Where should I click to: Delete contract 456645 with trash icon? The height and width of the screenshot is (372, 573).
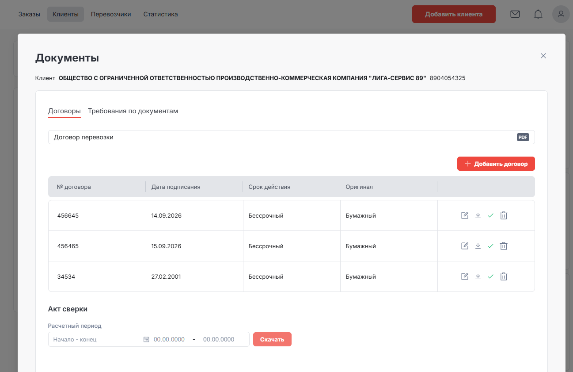coord(504,215)
